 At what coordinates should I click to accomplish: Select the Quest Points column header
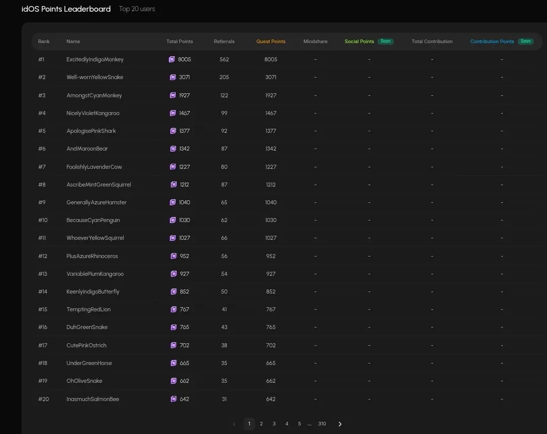[x=270, y=41]
